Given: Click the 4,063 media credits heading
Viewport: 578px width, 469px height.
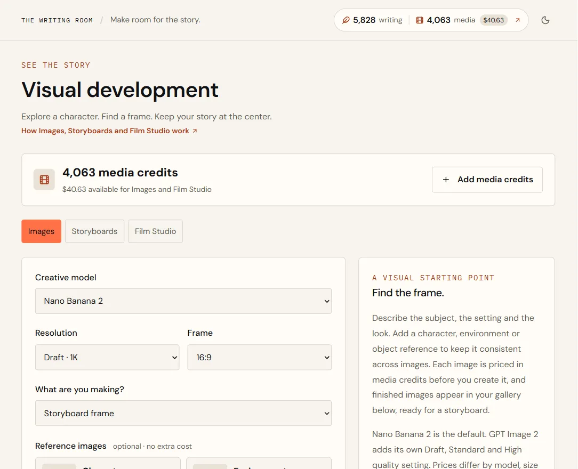Looking at the screenshot, I should (120, 173).
